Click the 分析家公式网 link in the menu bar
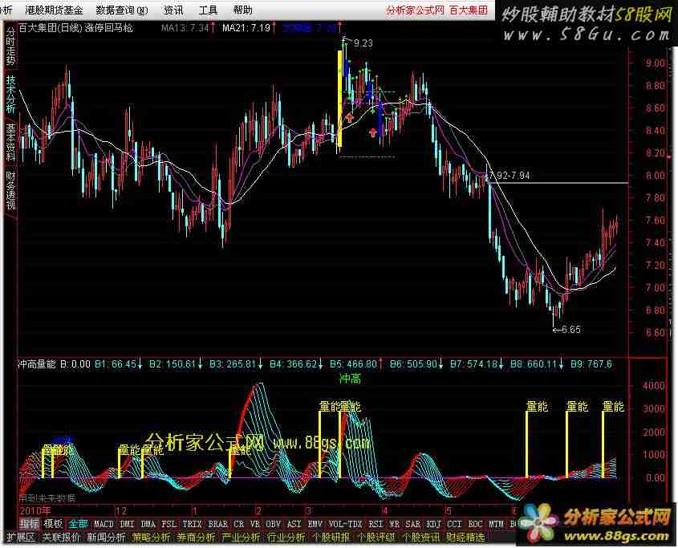 [x=415, y=10]
